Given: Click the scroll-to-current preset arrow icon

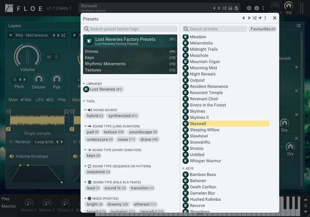Looking at the screenshot, I should point(260,18).
